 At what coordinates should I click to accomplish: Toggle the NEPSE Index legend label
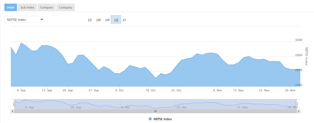pos(163,119)
